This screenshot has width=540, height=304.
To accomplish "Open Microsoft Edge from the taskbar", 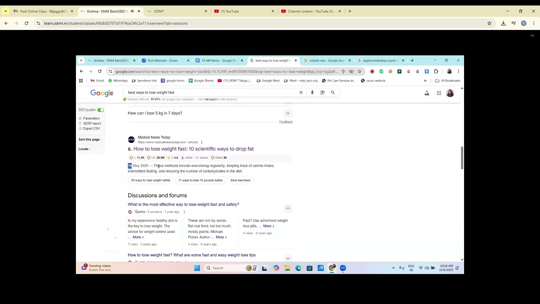I will tap(298, 268).
